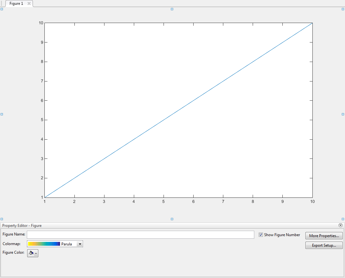Click the right-edge selection handle
345x278 pixels.
pos(342,114)
